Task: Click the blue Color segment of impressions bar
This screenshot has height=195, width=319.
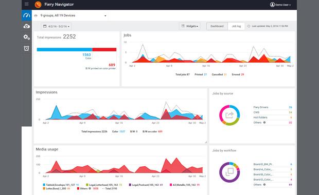Action: 64,49
